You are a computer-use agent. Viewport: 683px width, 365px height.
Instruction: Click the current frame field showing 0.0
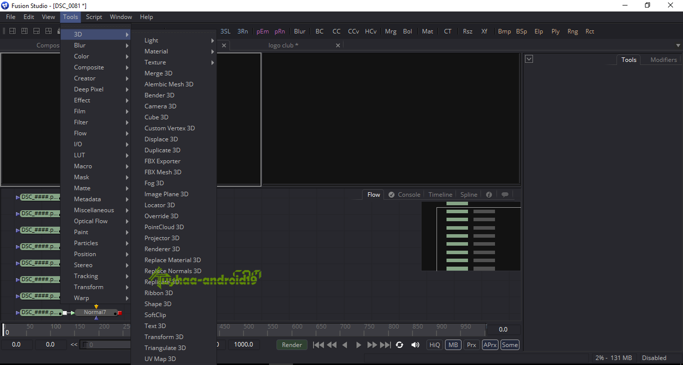pyautogui.click(x=503, y=330)
